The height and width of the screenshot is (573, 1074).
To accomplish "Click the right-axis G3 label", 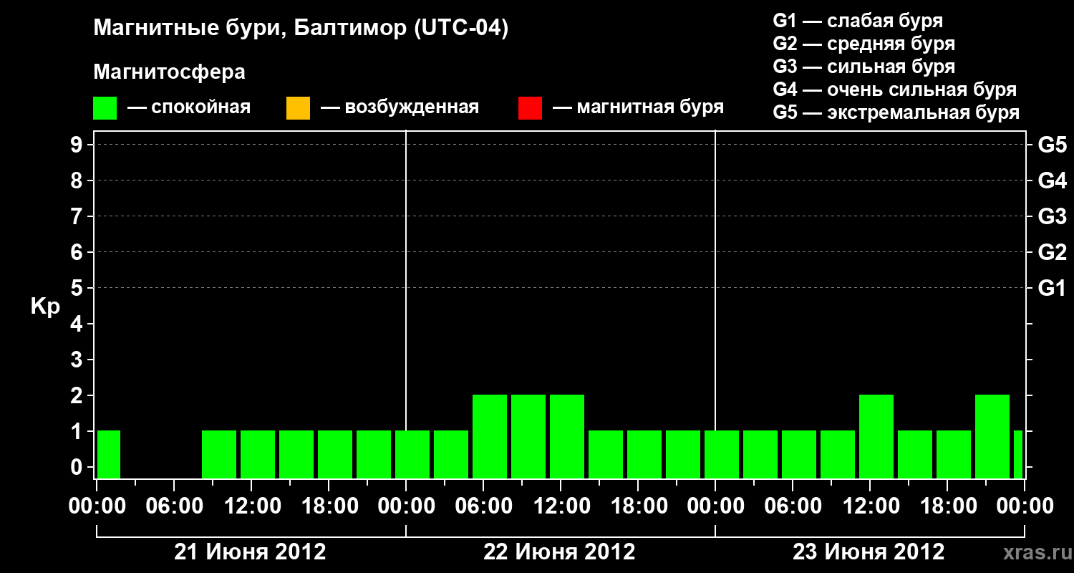I will click(x=1052, y=216).
